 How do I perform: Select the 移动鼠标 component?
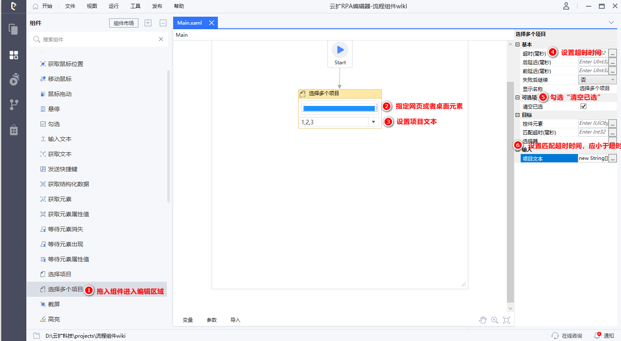59,79
